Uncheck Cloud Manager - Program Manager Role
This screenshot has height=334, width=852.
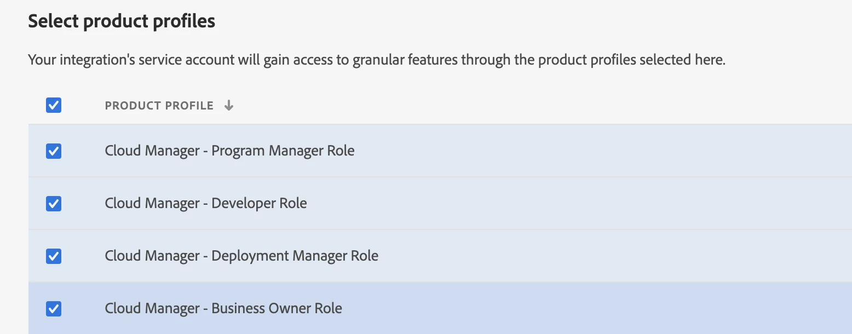54,151
